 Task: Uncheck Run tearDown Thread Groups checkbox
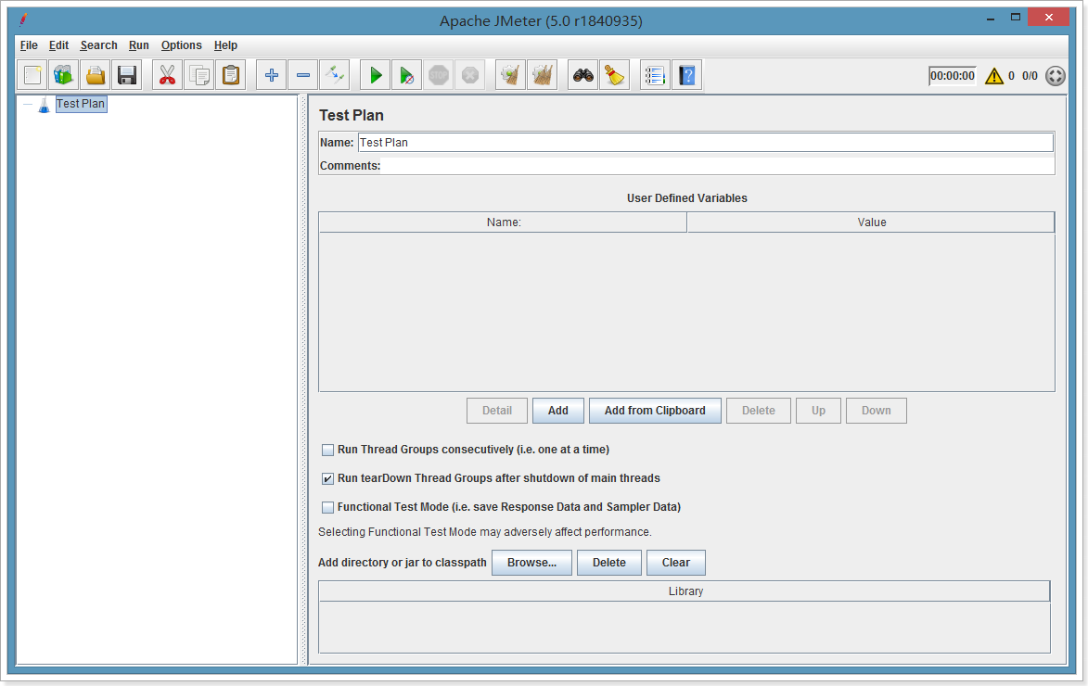327,478
